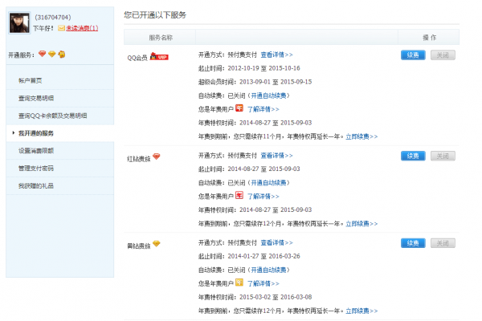Click the yellow 年 badge in 黄钻贵族 row
This screenshot has width=482, height=321.
239,282
